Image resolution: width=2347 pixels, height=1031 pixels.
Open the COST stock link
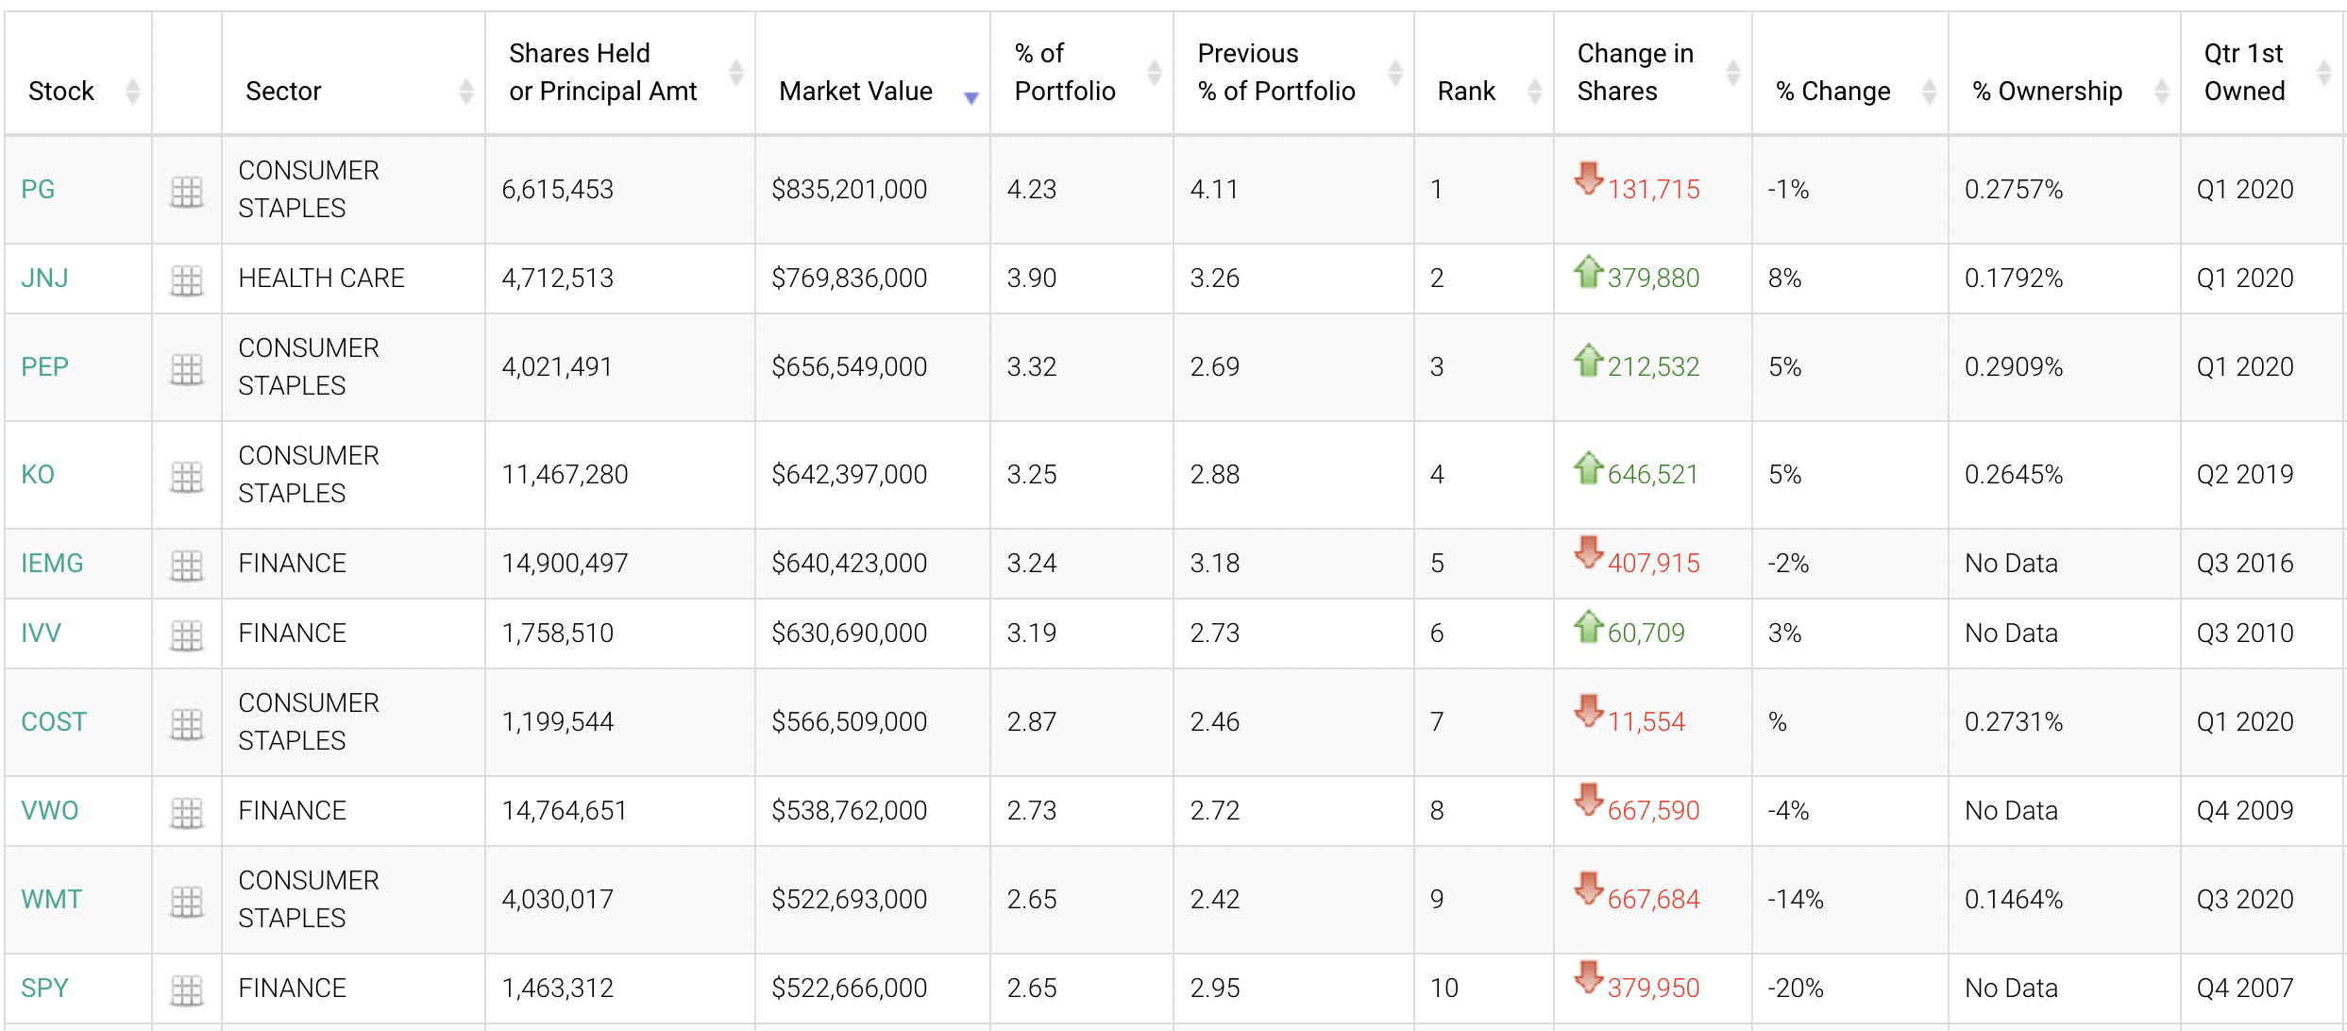54,721
